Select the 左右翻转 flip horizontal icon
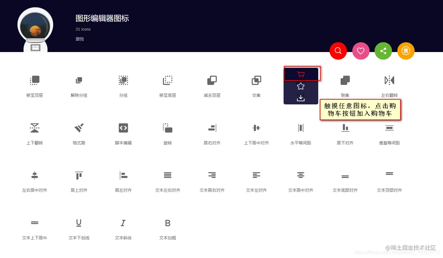443x258 pixels. pyautogui.click(x=389, y=80)
